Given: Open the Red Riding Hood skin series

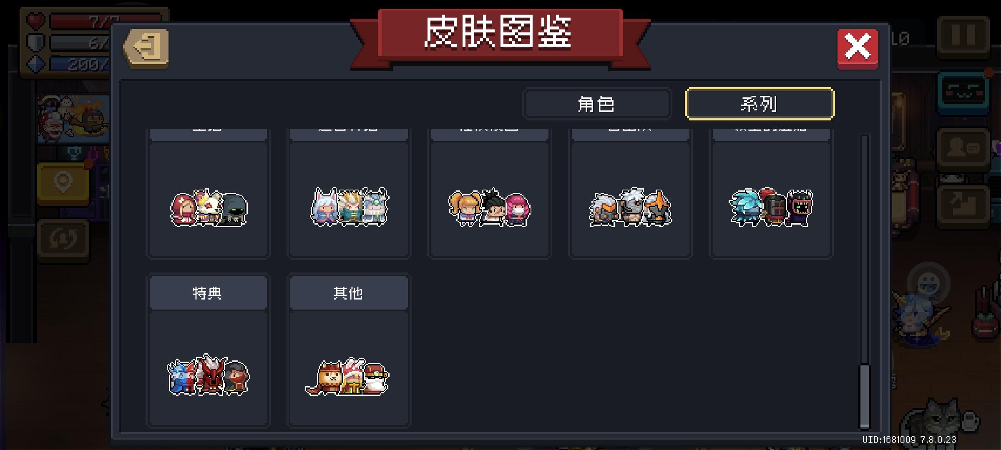Looking at the screenshot, I should tap(208, 194).
